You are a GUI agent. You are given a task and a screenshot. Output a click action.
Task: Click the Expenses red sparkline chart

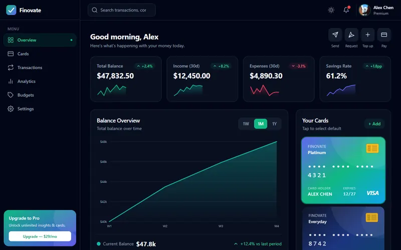click(x=265, y=90)
